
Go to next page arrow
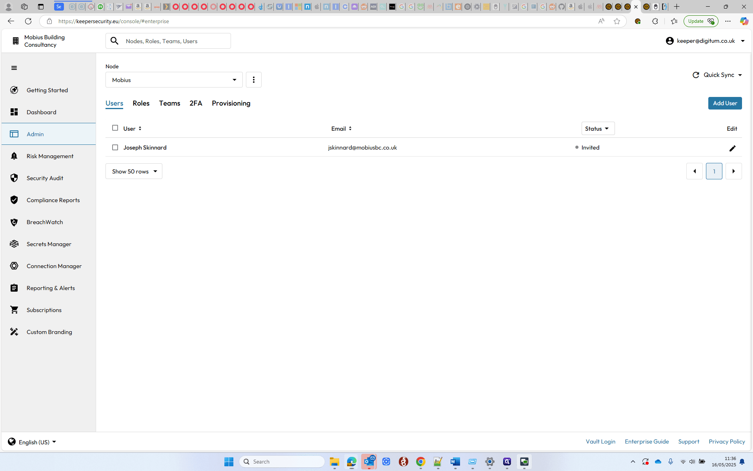[x=734, y=171]
